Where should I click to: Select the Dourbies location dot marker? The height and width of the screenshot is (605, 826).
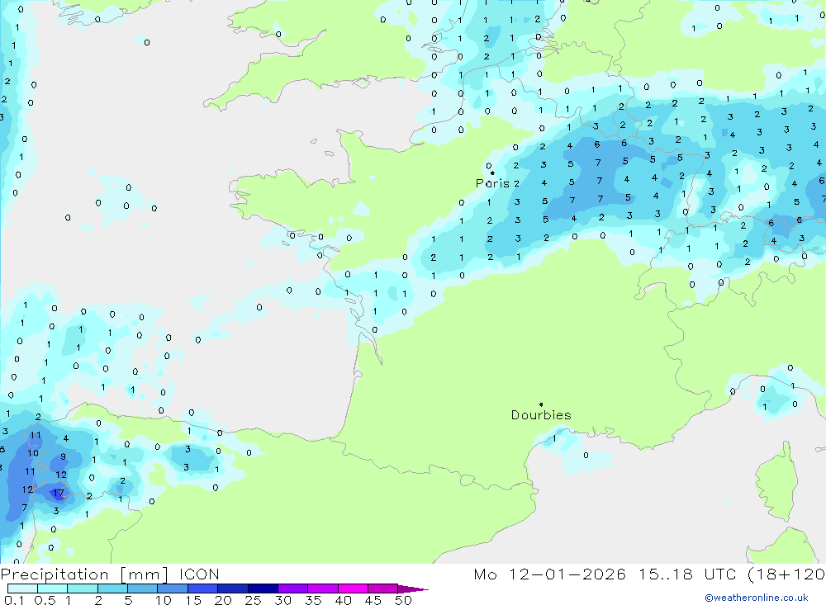point(541,404)
